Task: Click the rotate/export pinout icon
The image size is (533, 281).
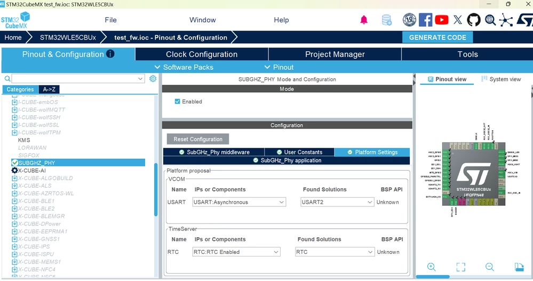Action: [519, 267]
